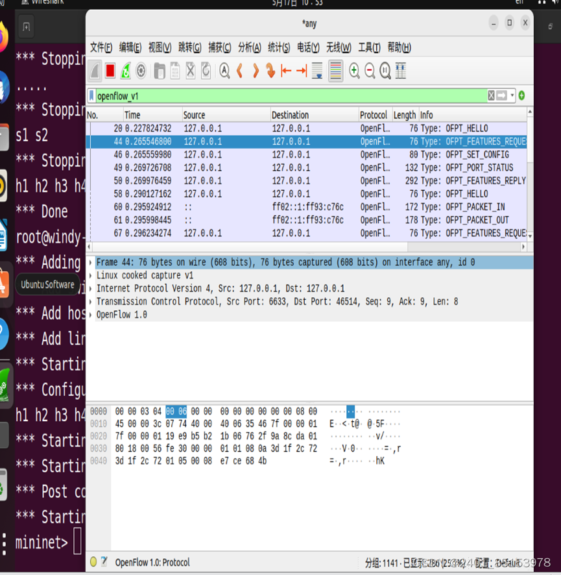Screen dimensions: 561x575
Task: Open the find packet tool
Action: (x=224, y=71)
